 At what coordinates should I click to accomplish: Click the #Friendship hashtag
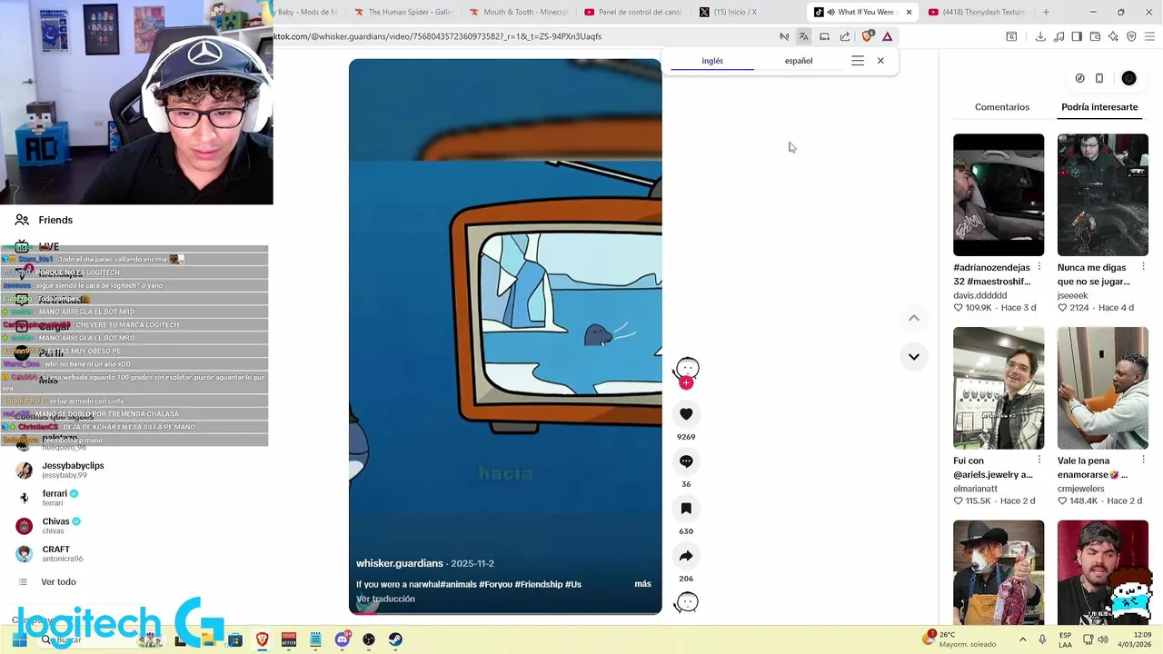coord(539,584)
